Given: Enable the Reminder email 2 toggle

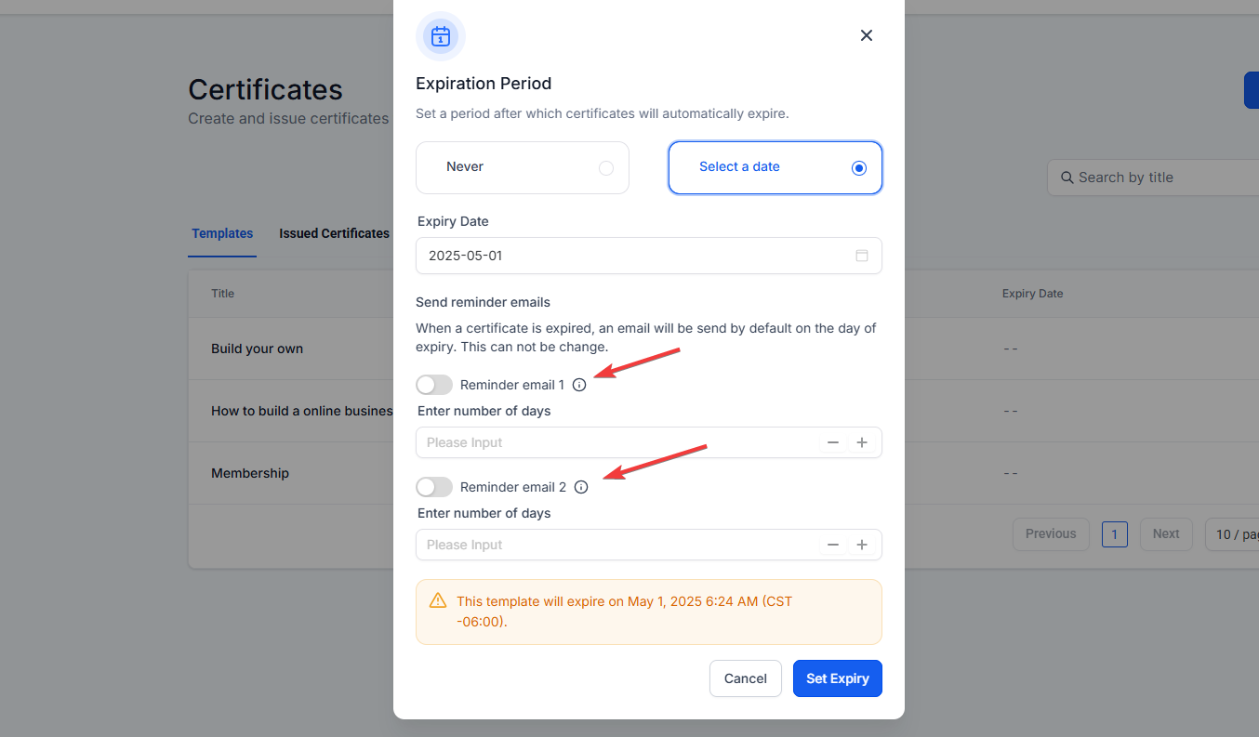Looking at the screenshot, I should pos(434,487).
